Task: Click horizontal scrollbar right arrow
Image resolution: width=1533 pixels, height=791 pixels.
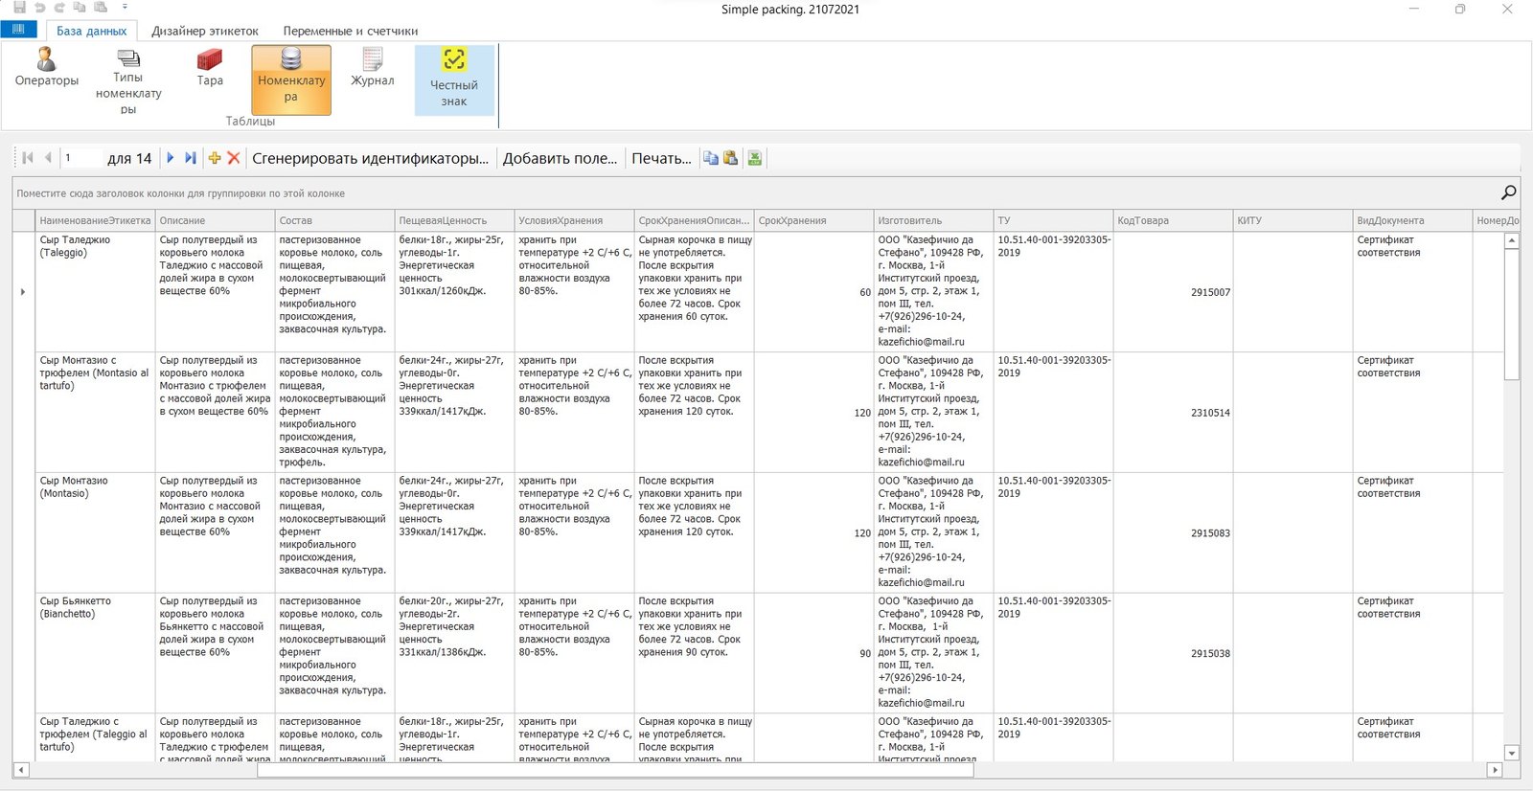Action: pyautogui.click(x=1494, y=770)
